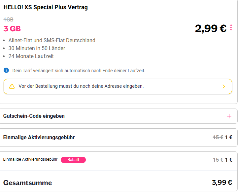Image resolution: width=239 pixels, height=193 pixels.
Task: Click the crossed-out 1GB text
Action: click(x=8, y=19)
